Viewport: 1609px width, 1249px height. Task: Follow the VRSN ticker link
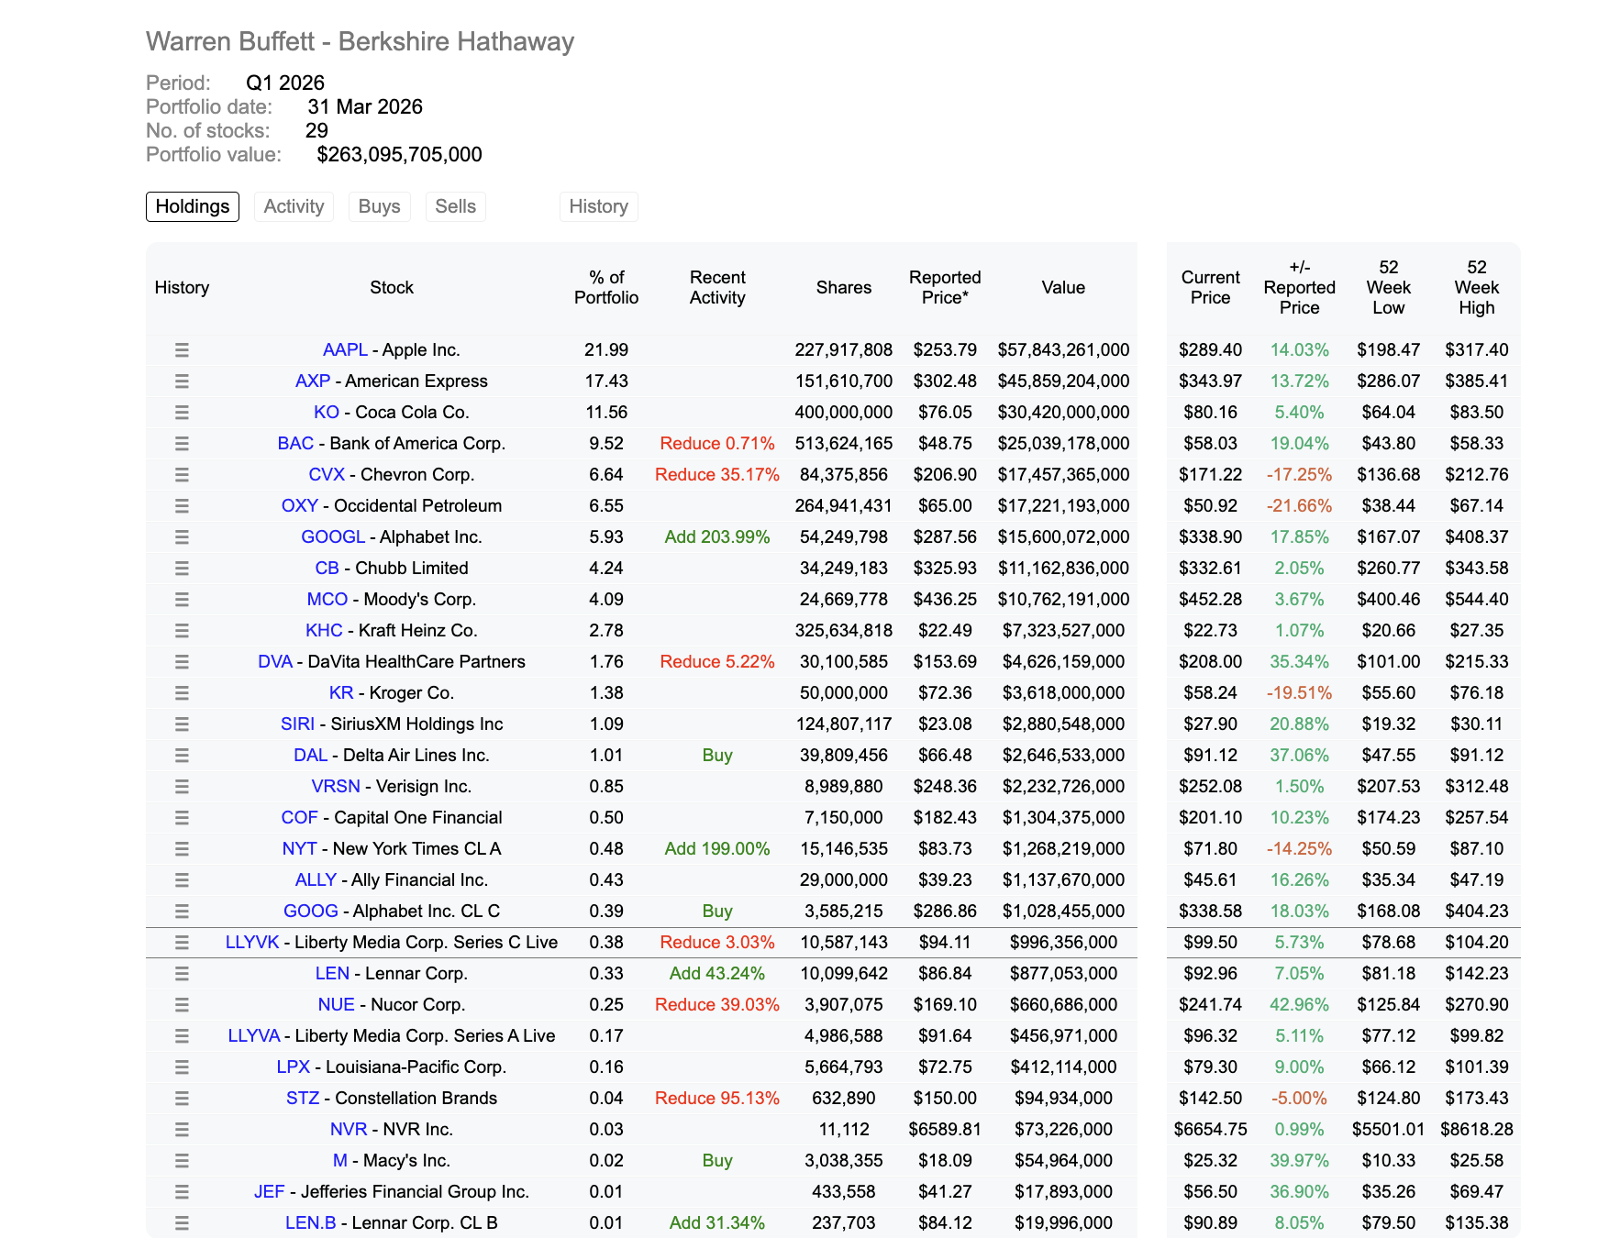pos(336,786)
